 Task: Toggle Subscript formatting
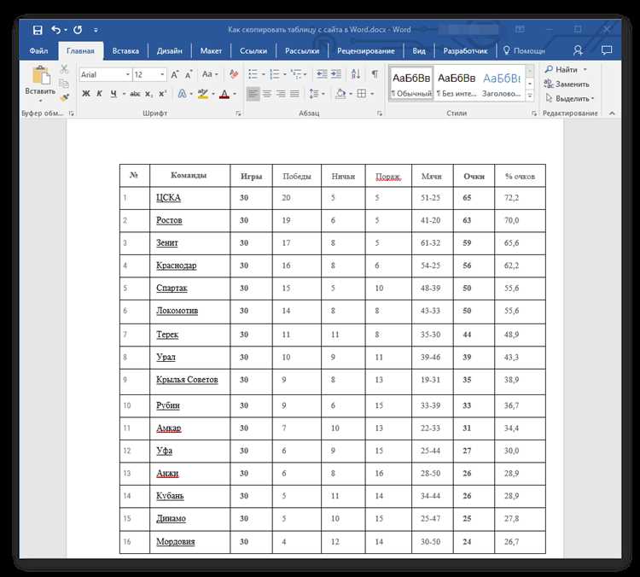pyautogui.click(x=149, y=94)
